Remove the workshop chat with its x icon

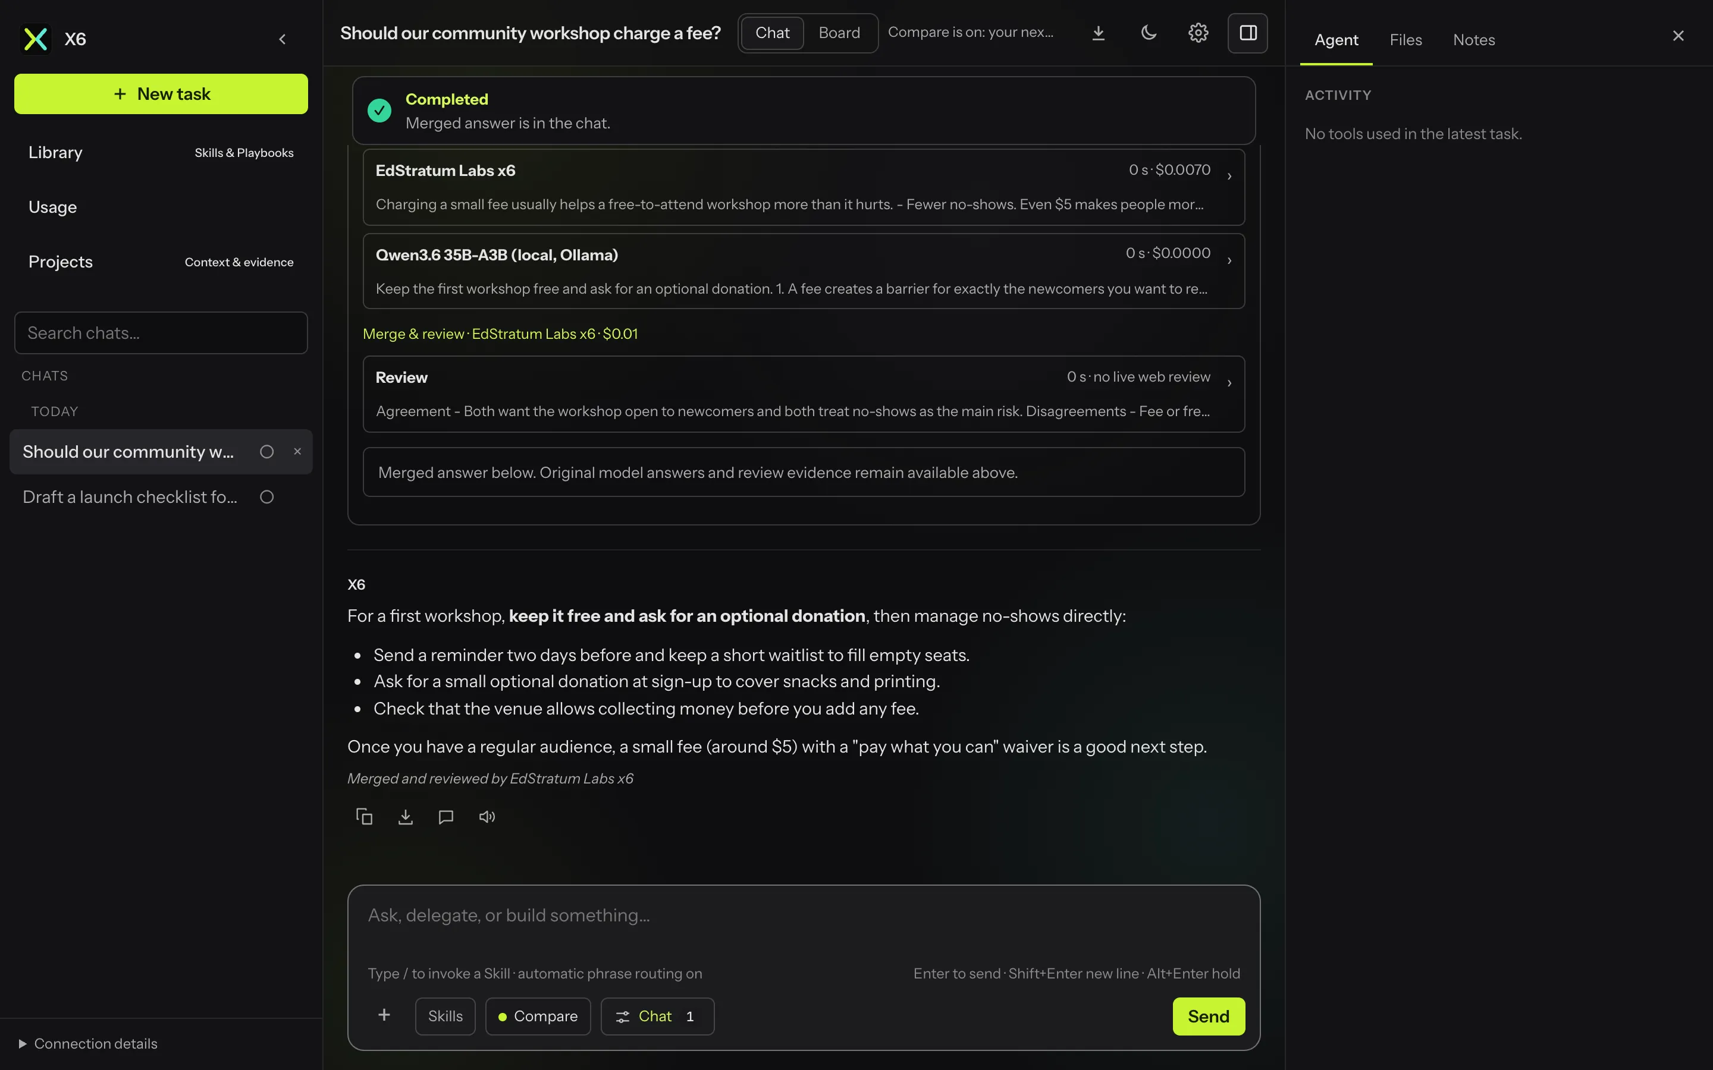297,452
